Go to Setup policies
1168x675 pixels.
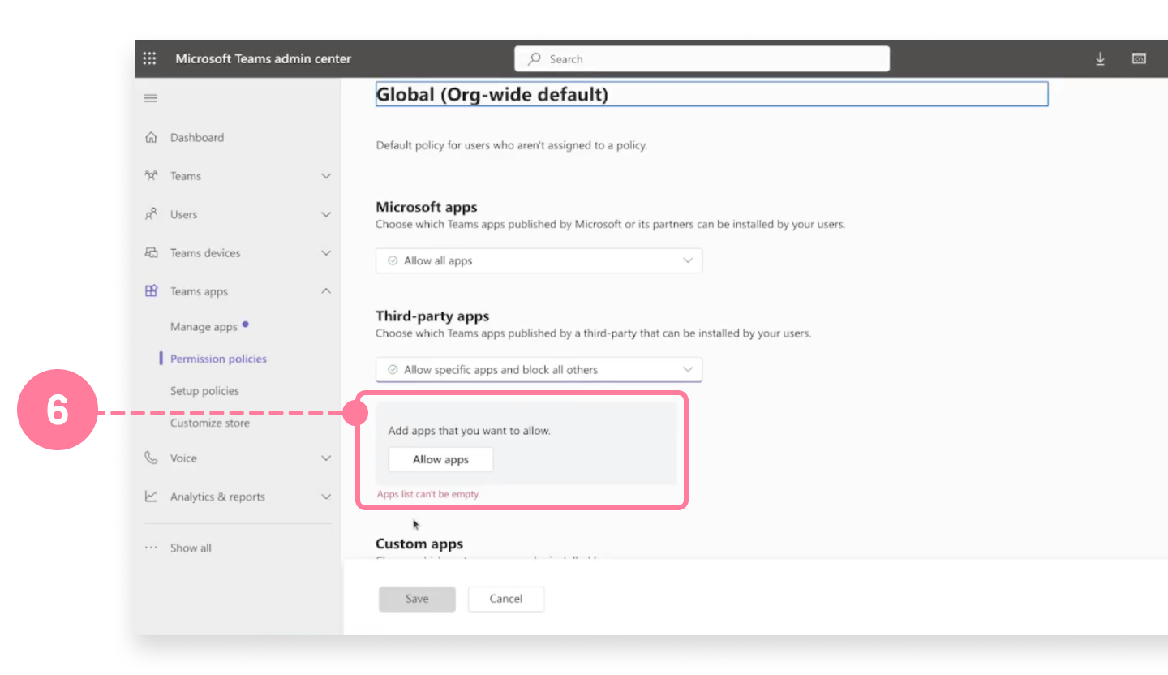pyautogui.click(x=204, y=390)
